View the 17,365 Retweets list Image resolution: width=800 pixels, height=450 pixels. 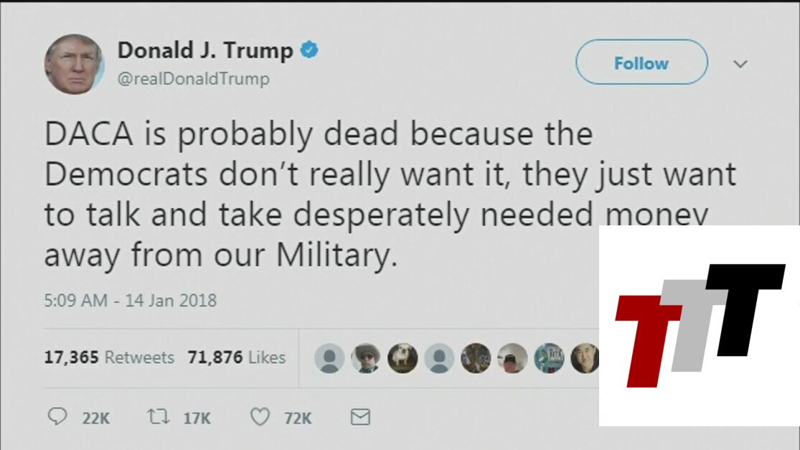pos(109,357)
